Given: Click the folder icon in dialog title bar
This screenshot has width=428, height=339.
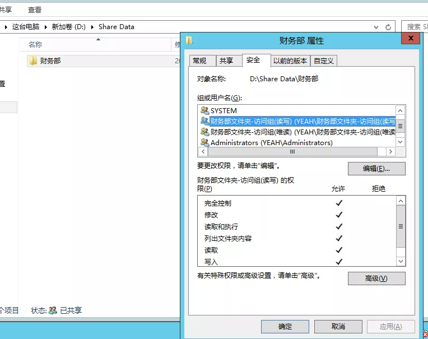Looking at the screenshot, I should [189, 40].
